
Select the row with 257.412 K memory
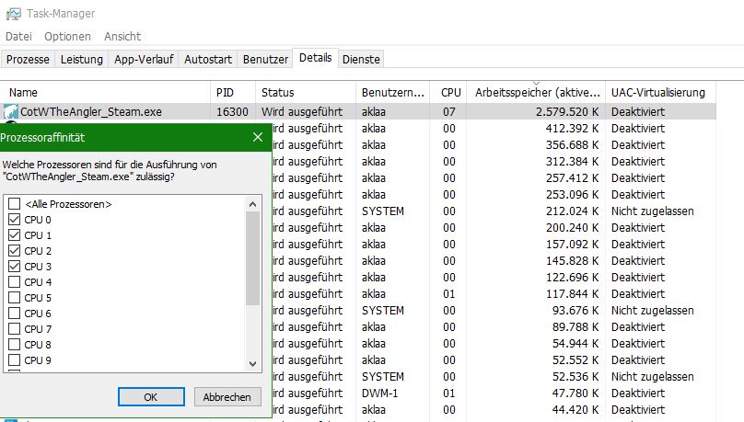(494, 178)
